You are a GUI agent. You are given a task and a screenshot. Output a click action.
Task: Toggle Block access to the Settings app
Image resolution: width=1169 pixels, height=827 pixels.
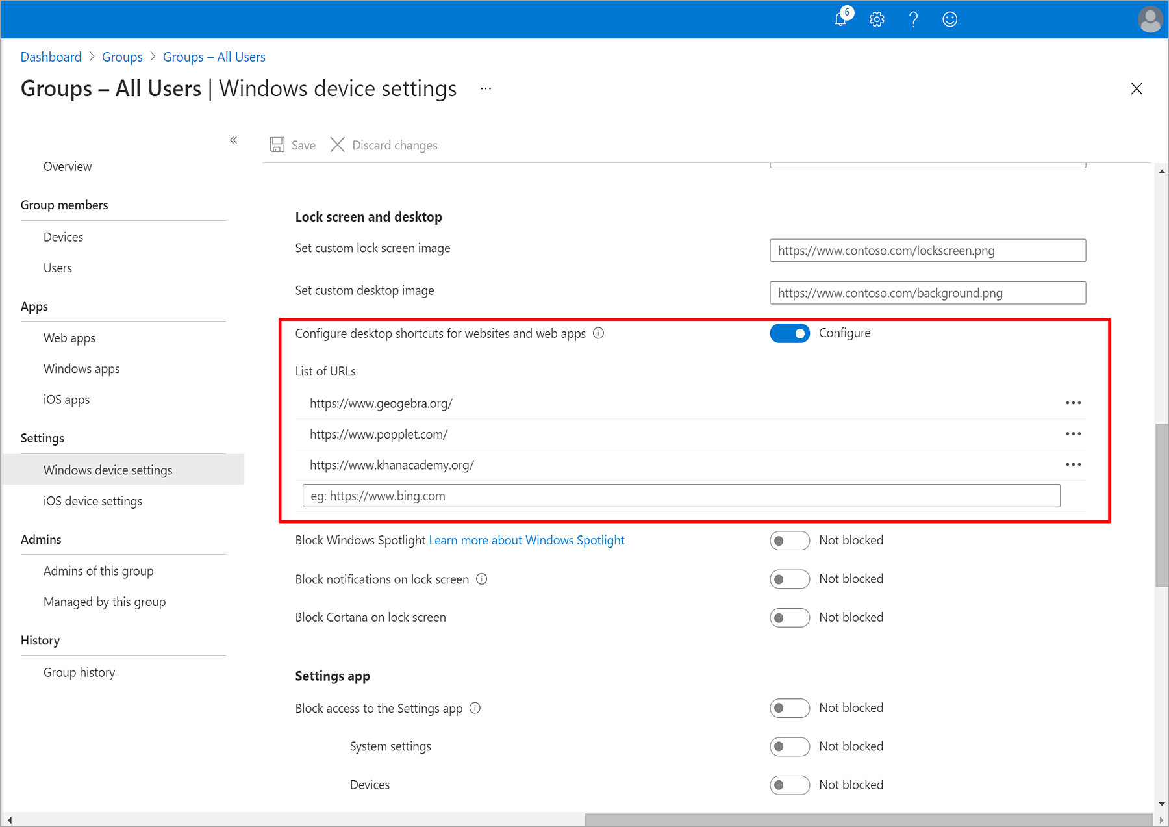click(790, 707)
